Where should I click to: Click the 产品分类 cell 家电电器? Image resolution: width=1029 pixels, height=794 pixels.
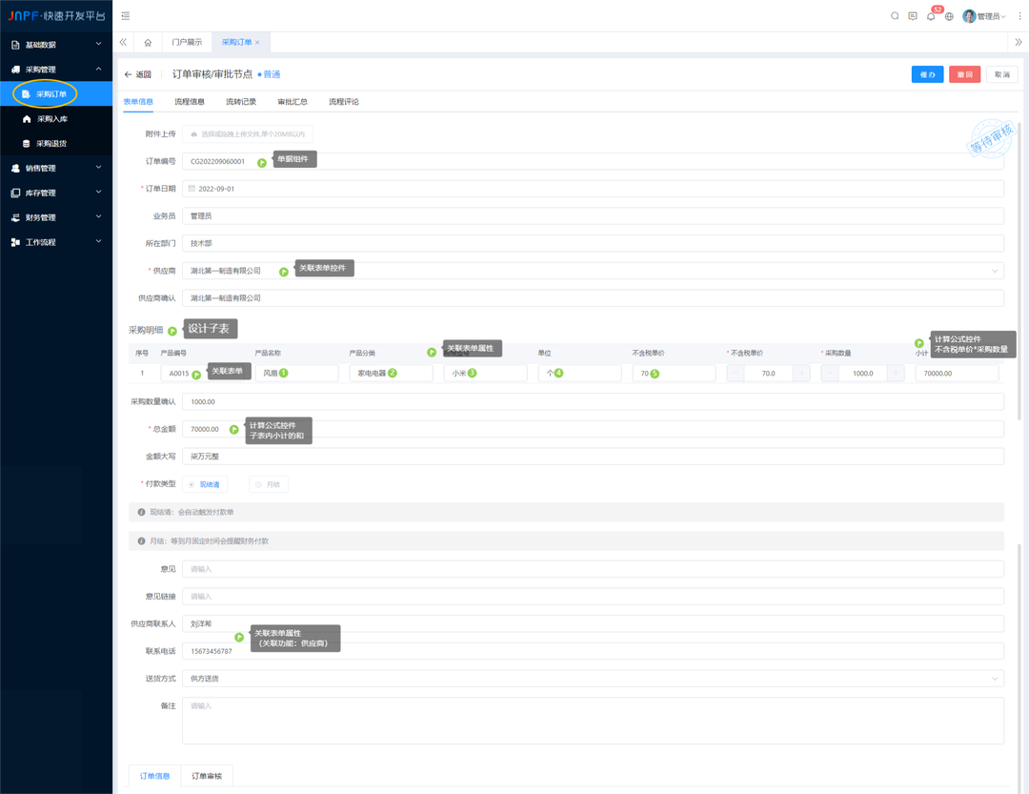391,373
